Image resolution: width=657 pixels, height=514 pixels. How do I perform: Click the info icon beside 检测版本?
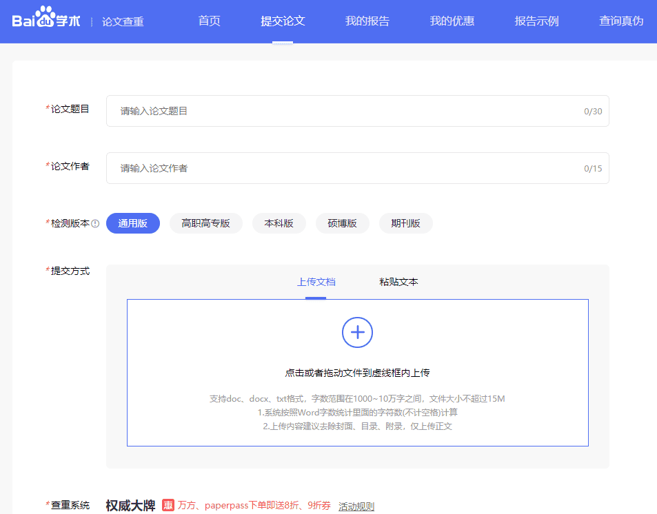[97, 223]
